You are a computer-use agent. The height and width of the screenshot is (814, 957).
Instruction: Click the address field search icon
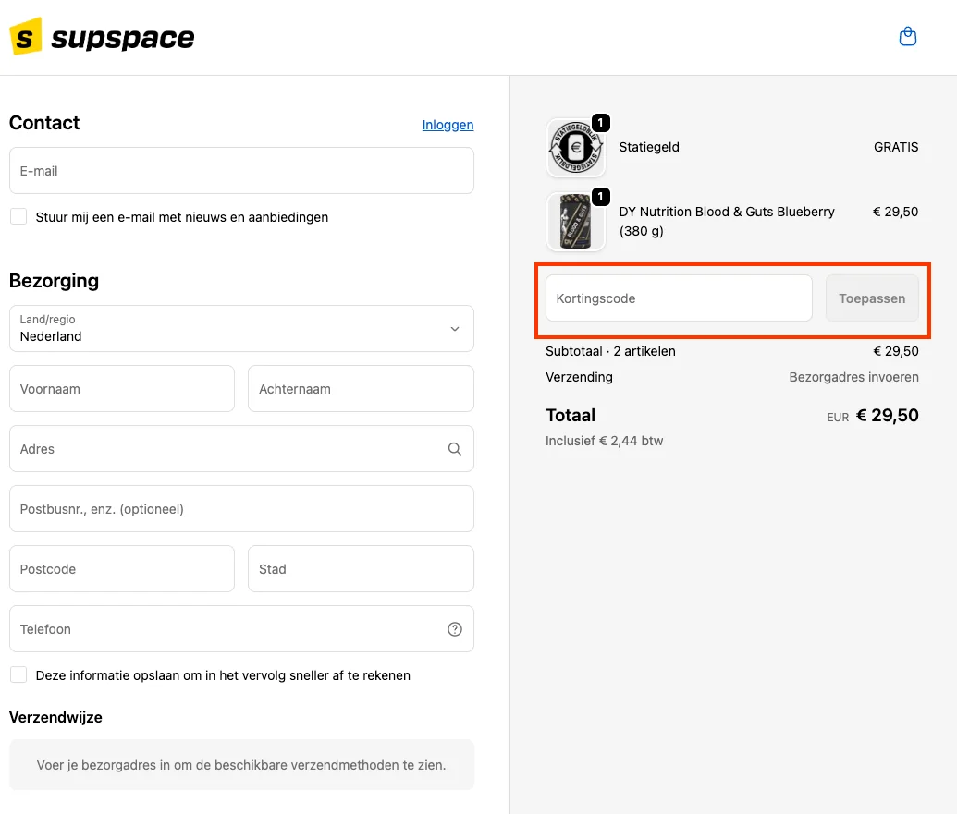454,448
